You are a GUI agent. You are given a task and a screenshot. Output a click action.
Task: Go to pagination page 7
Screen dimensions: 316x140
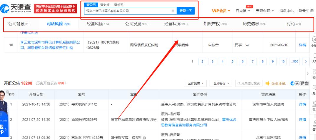[x=253, y=61]
